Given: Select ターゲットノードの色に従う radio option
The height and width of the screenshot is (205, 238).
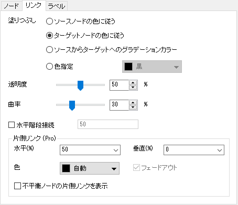Looking at the screenshot, I should tap(85, 36).
